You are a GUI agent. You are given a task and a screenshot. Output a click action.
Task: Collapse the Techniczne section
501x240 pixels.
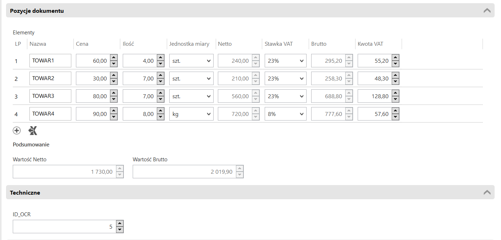click(487, 192)
